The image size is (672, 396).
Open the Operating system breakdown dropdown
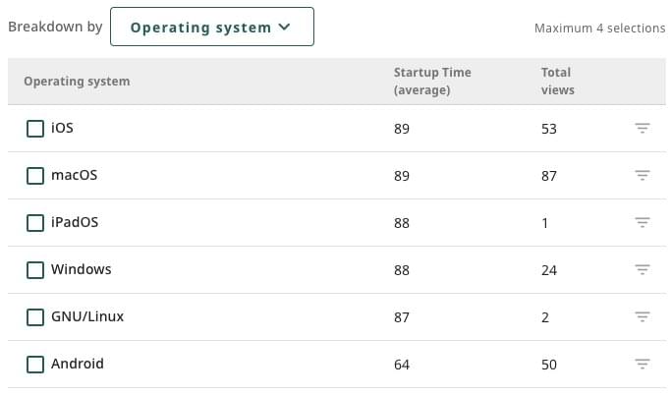click(x=211, y=27)
